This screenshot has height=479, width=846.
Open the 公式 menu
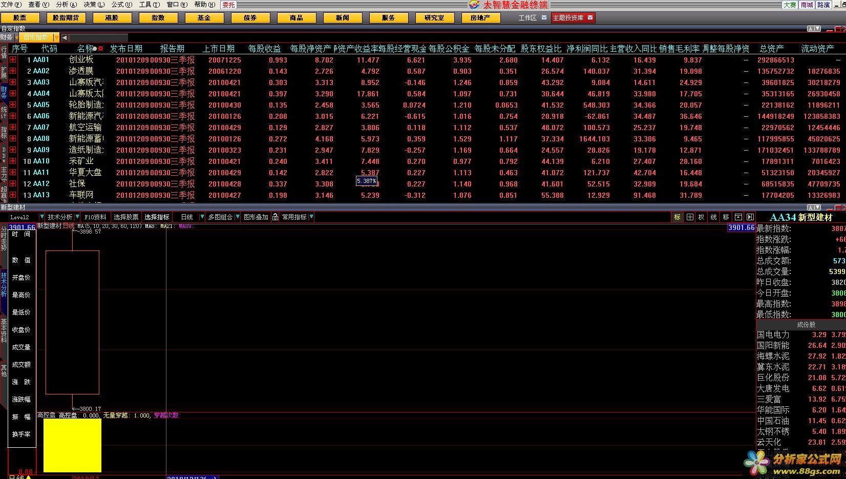[122, 5]
